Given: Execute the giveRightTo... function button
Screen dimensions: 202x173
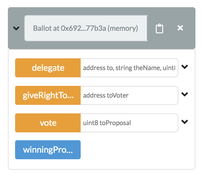Looking at the screenshot, I should pyautogui.click(x=48, y=95).
